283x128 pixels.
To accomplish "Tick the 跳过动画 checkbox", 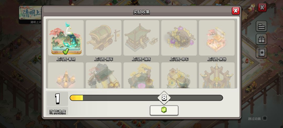I will [265, 118].
